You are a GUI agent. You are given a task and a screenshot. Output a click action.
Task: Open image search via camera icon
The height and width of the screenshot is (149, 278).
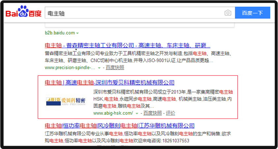coord(228,13)
